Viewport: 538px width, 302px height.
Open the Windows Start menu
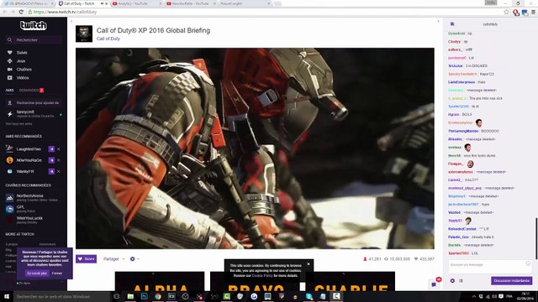pos(7,296)
